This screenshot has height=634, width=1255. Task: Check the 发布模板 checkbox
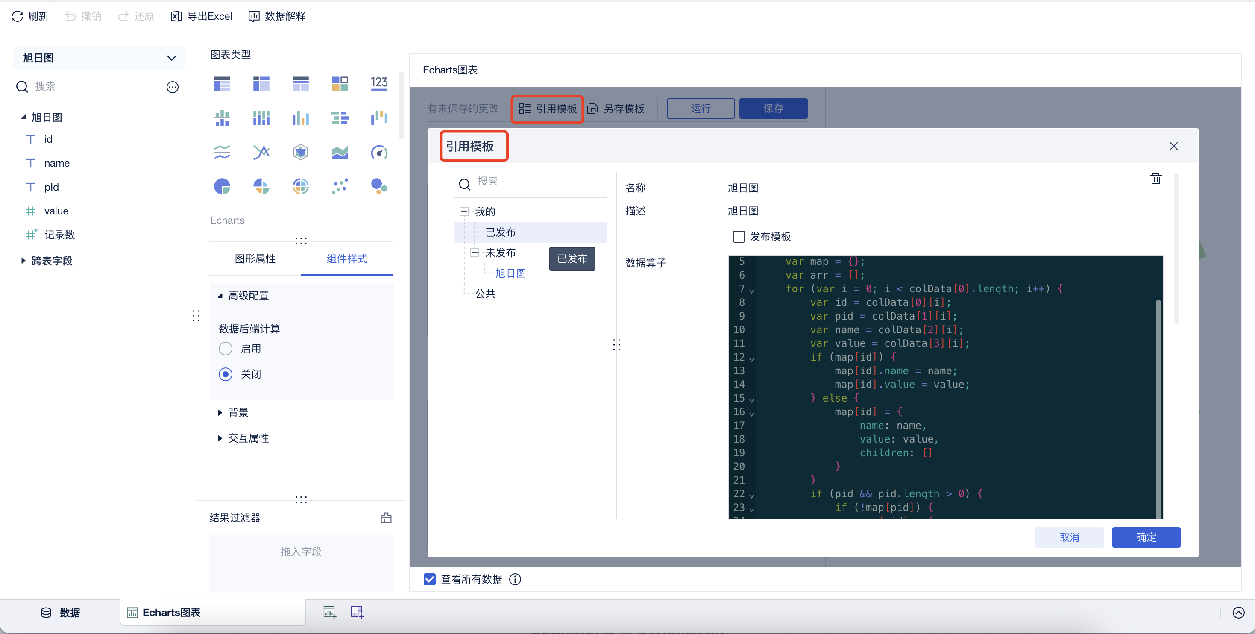click(x=739, y=236)
